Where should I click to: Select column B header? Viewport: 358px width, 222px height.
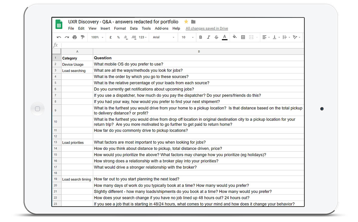coord(199,51)
